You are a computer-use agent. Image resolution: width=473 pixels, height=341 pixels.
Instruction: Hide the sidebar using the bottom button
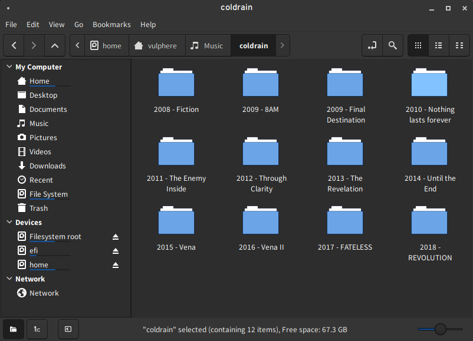point(68,329)
